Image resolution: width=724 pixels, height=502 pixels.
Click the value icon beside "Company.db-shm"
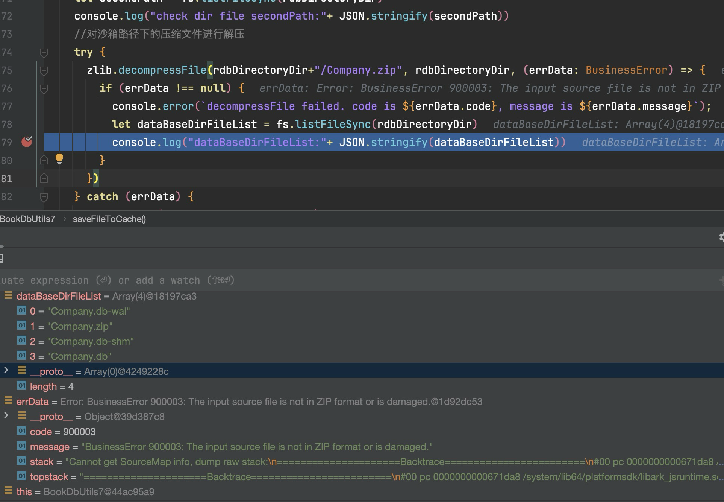pyautogui.click(x=22, y=341)
